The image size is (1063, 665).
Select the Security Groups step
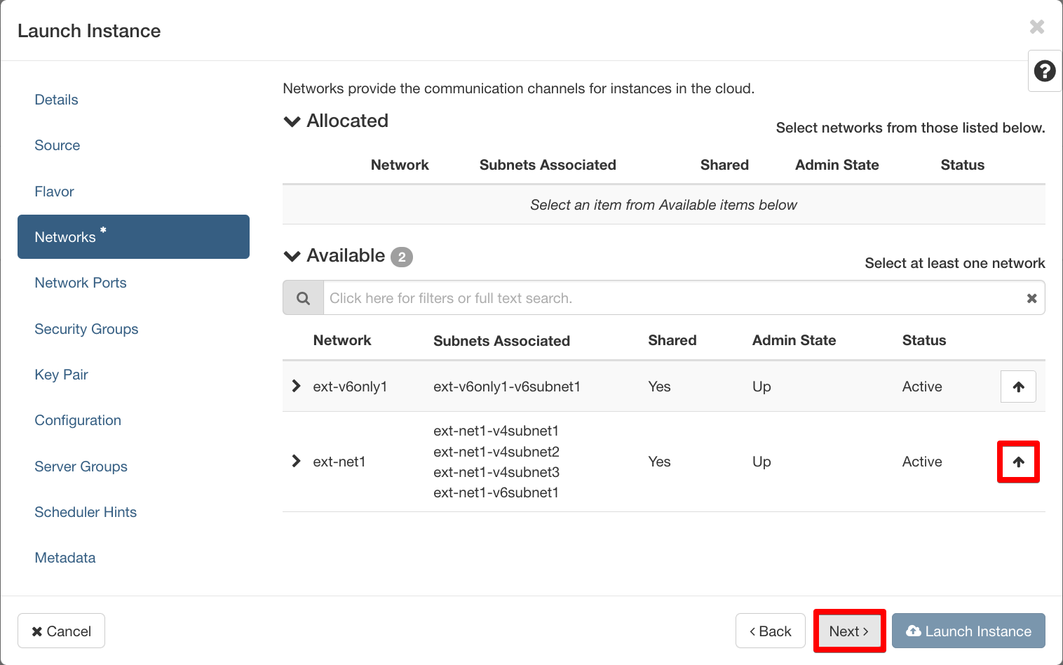tap(86, 329)
